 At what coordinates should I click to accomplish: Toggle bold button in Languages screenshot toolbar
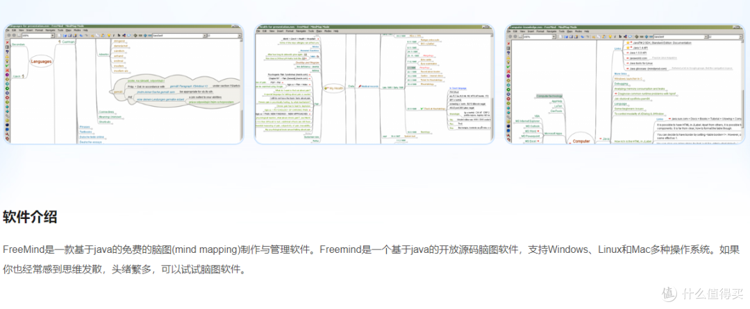tap(119, 35)
